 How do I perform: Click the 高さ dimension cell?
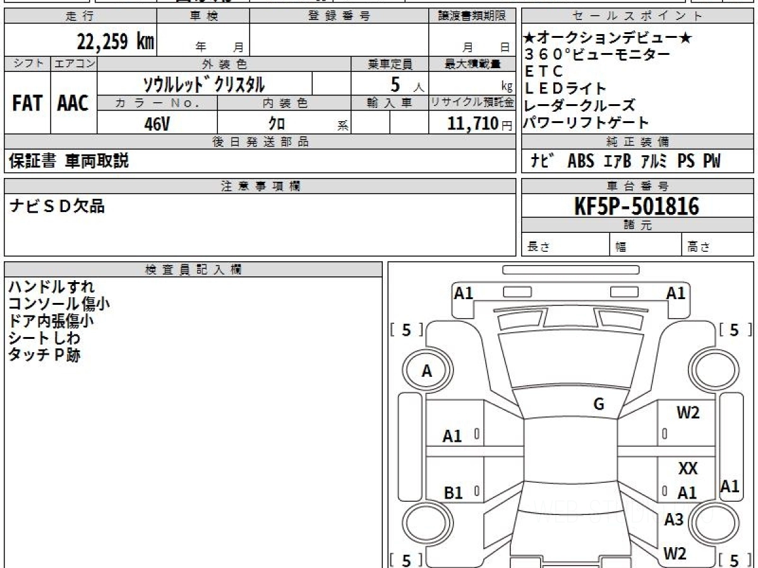[x=718, y=246]
